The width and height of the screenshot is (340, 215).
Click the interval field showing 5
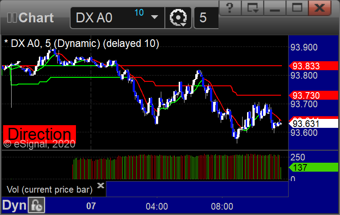[x=206, y=18]
